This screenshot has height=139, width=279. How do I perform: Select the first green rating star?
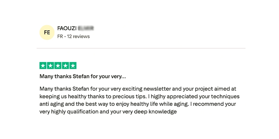43,66
